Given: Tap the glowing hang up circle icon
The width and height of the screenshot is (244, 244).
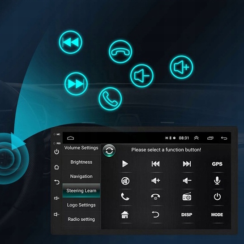Looking at the screenshot, I should point(120,51).
